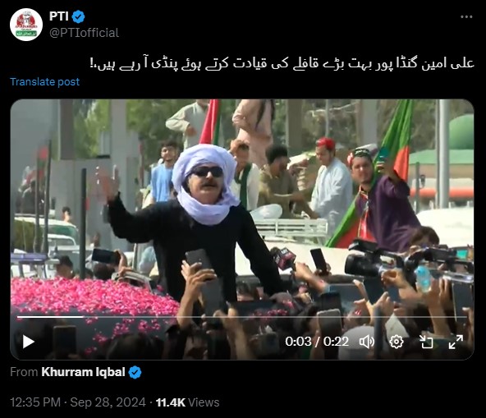Play the embedded video

pos(29,342)
